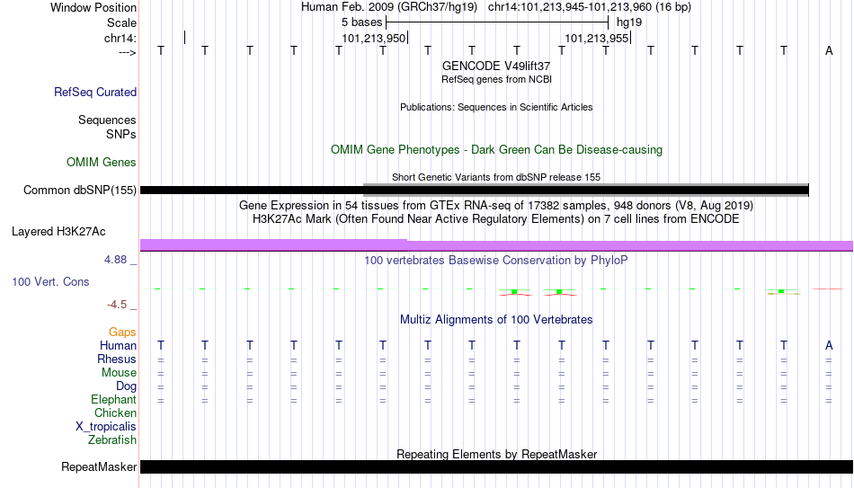Viewport: 854px width, 488px height.
Task: Click the purple H3K27Ac signal bar
Action: pyautogui.click(x=496, y=245)
